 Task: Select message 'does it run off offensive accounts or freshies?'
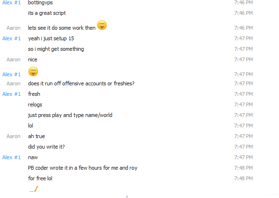point(81,83)
